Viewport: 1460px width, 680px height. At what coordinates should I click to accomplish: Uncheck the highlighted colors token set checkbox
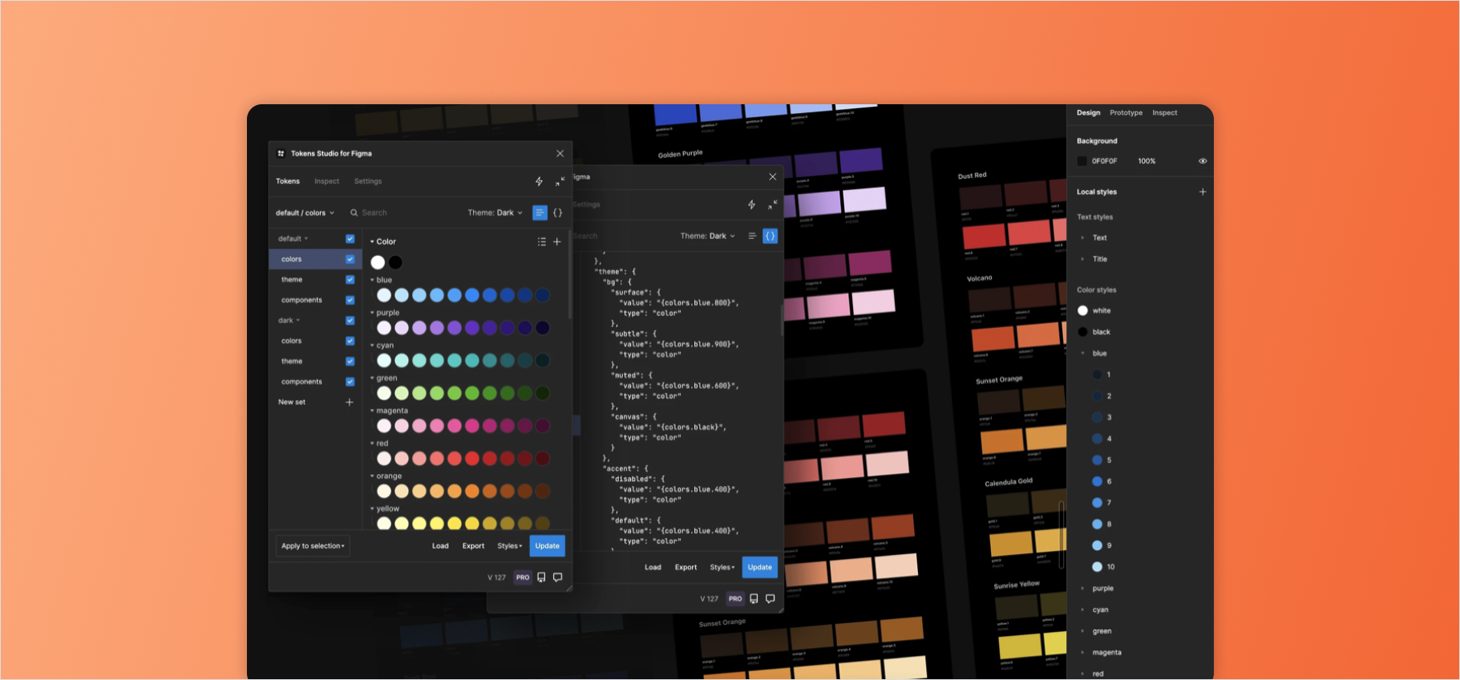[350, 260]
